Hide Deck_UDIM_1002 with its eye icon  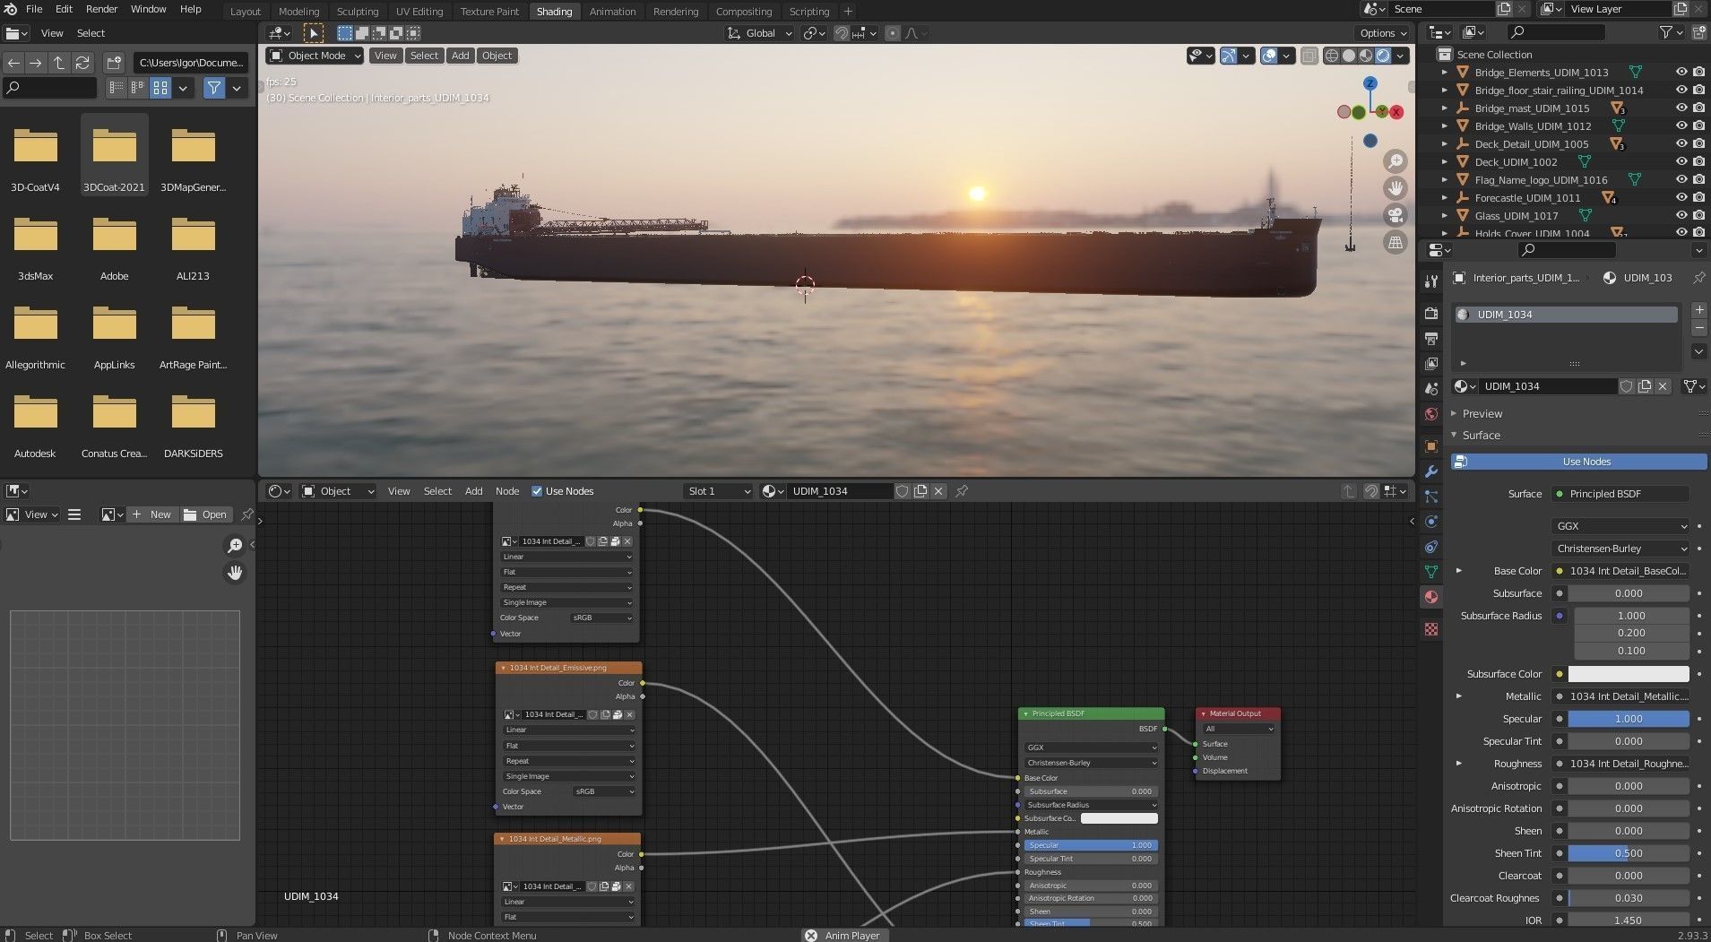click(1681, 162)
